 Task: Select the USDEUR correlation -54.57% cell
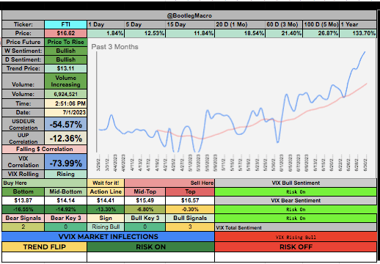click(65, 124)
